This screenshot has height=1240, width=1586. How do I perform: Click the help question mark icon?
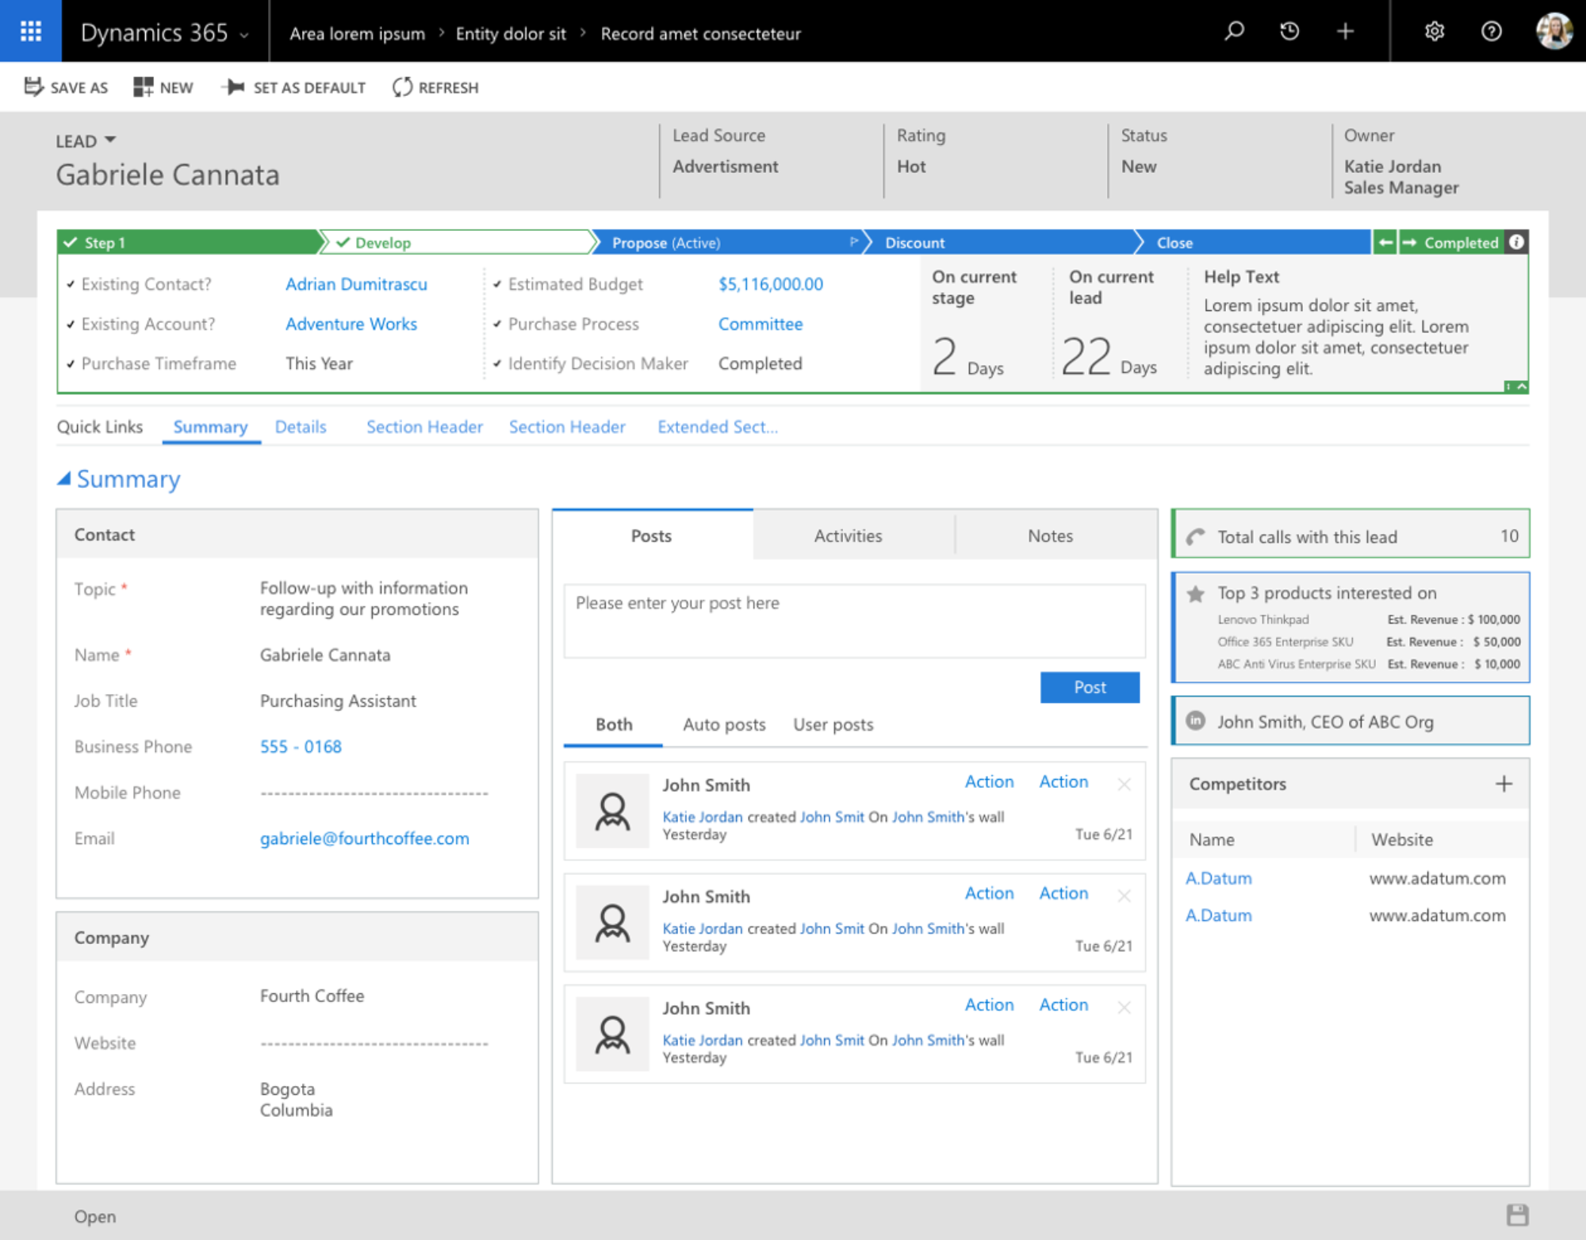coord(1491,31)
